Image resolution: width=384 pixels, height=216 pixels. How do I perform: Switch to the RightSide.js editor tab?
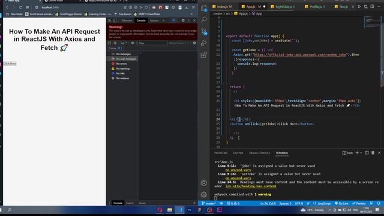[283, 7]
